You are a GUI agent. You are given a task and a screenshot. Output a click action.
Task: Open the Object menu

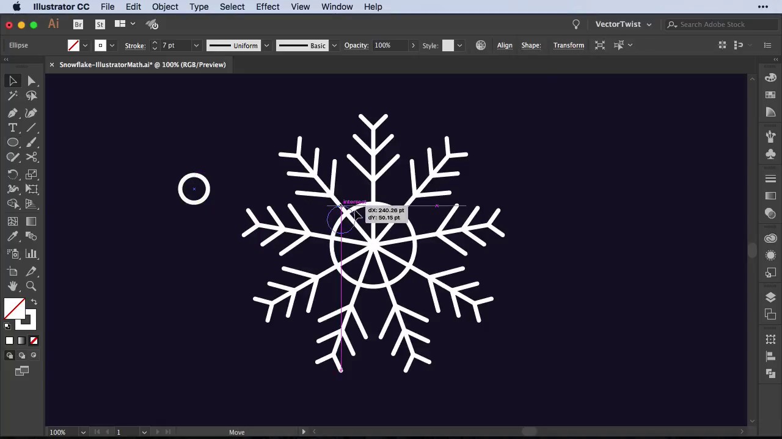[165, 7]
